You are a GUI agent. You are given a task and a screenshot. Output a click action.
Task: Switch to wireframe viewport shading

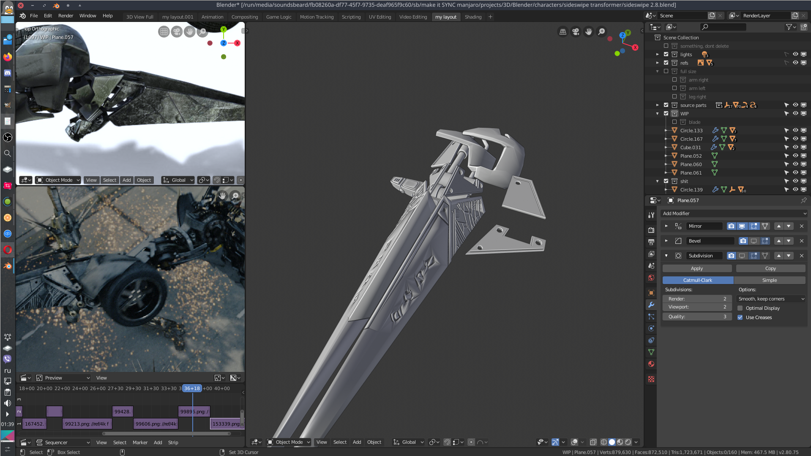click(x=604, y=442)
